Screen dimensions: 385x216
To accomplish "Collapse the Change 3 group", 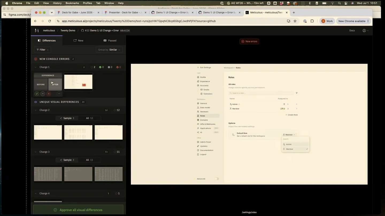I will point(36,152).
